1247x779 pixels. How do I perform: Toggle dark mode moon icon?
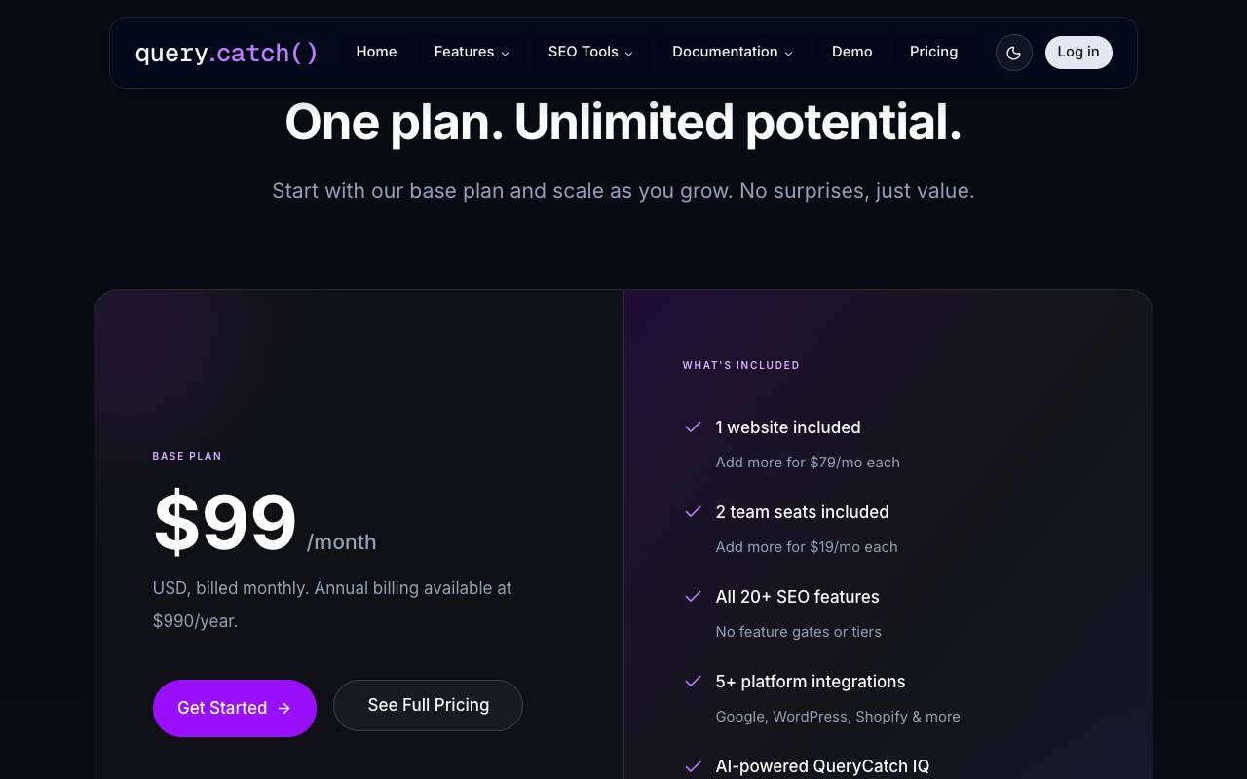coord(1013,53)
